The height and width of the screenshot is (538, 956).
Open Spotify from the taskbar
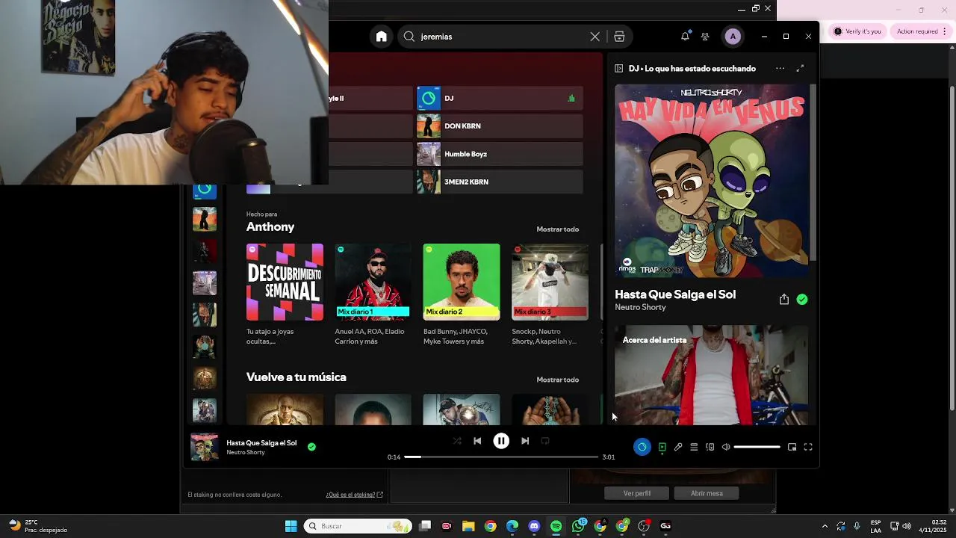pyautogui.click(x=556, y=526)
